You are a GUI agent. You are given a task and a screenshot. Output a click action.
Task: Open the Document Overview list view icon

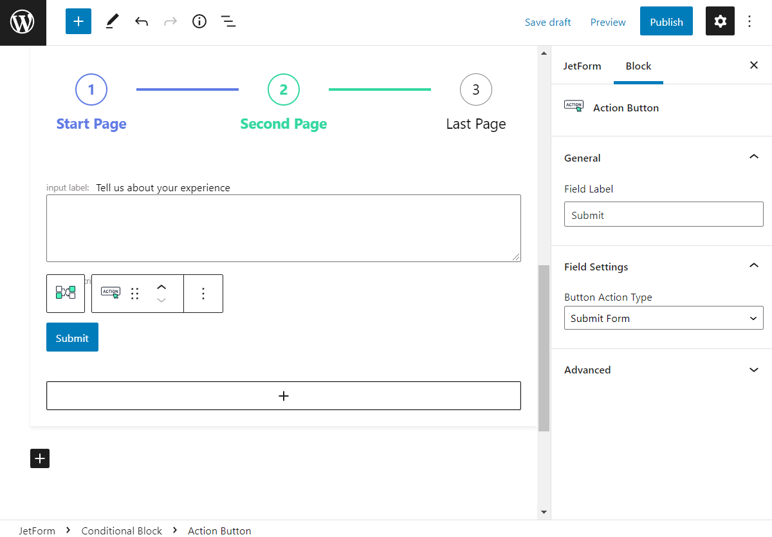tap(228, 21)
